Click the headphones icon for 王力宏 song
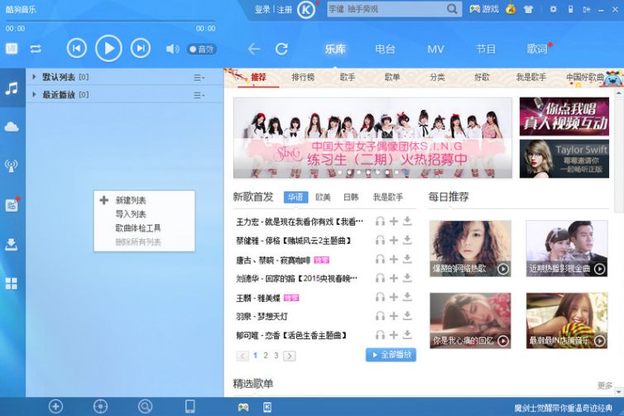Image resolution: width=624 pixels, height=416 pixels. click(x=380, y=222)
